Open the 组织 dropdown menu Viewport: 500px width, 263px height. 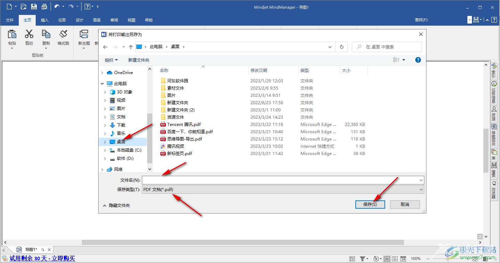click(x=111, y=60)
